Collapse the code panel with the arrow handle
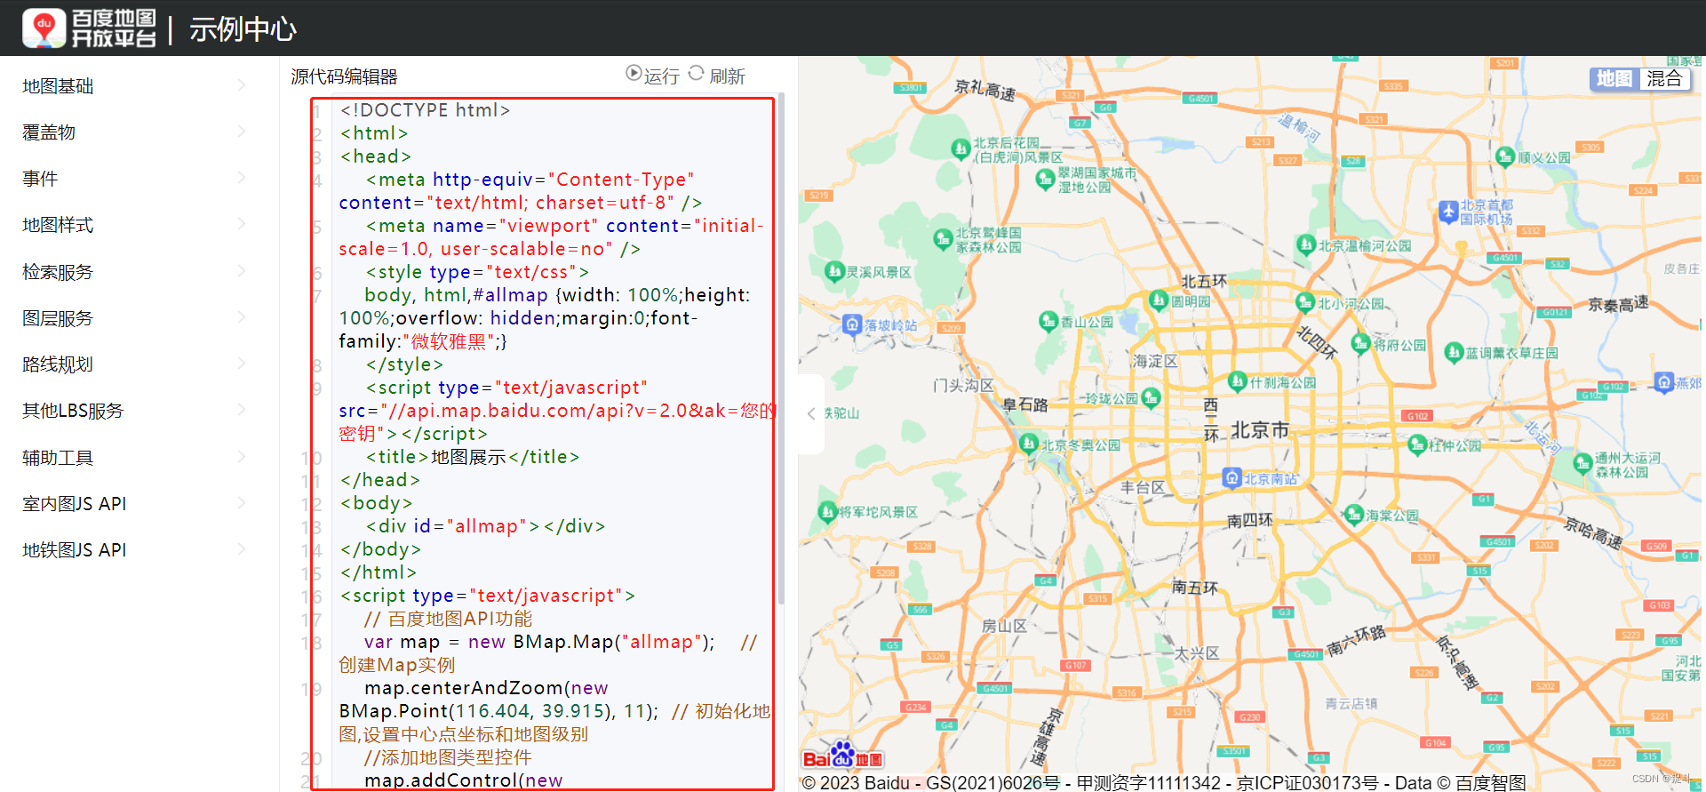1706x792 pixels. (x=810, y=413)
